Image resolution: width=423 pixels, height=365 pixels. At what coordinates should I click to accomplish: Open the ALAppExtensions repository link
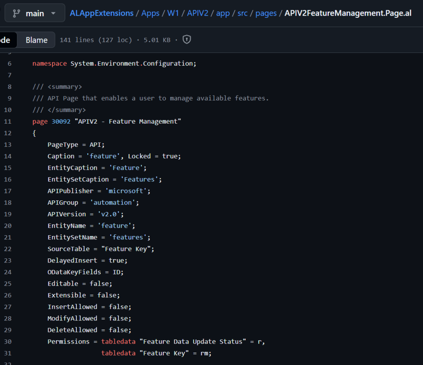(x=102, y=13)
